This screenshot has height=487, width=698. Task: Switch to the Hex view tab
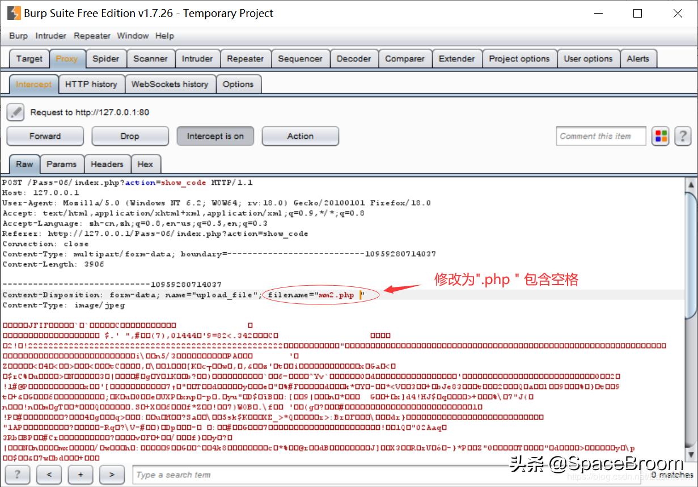coord(146,164)
